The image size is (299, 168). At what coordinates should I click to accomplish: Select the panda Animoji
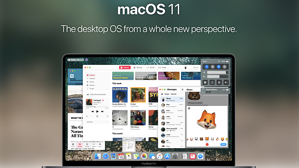point(196,139)
